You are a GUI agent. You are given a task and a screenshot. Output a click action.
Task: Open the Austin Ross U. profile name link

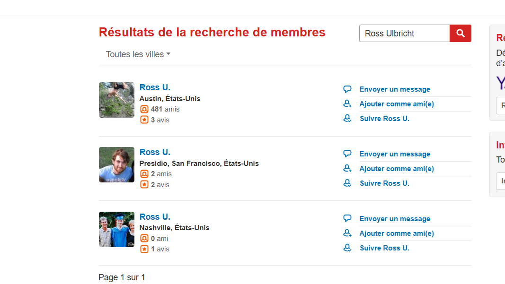[x=155, y=87]
